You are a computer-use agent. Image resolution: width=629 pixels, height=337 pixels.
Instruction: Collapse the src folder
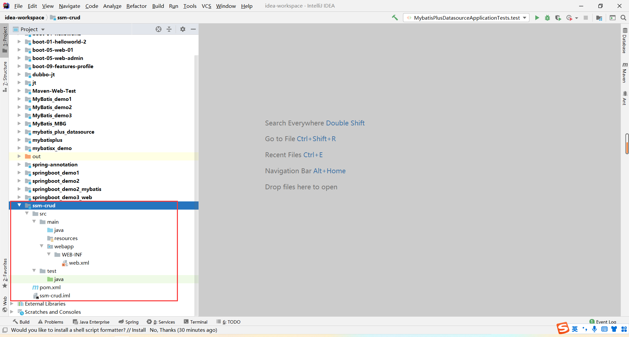[27, 214]
